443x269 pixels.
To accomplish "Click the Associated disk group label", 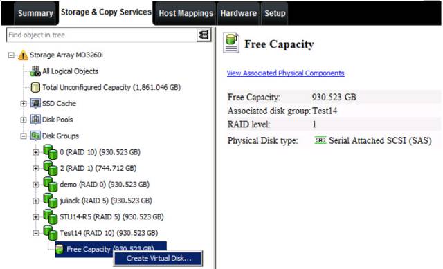I will (269, 111).
